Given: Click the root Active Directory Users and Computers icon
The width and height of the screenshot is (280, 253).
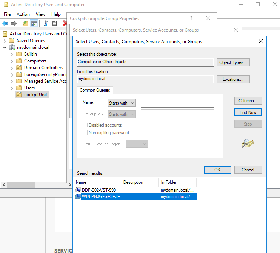Looking at the screenshot, I should (x=5, y=34).
